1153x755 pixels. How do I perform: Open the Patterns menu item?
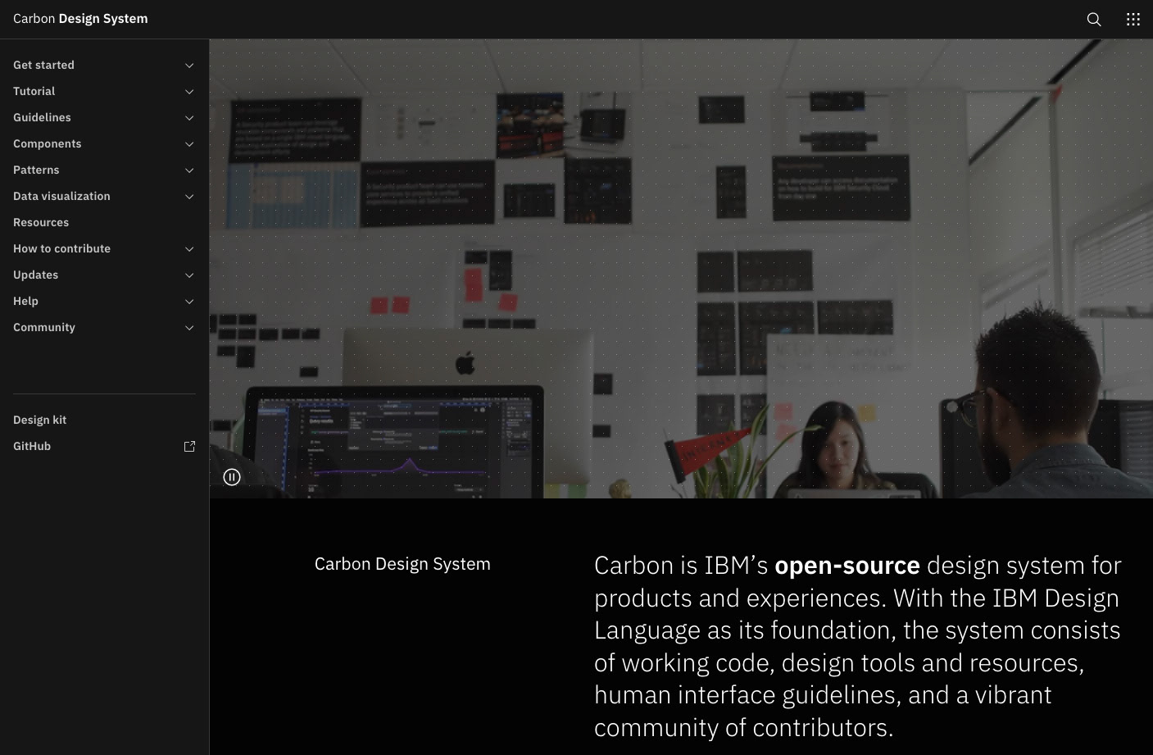(104, 170)
